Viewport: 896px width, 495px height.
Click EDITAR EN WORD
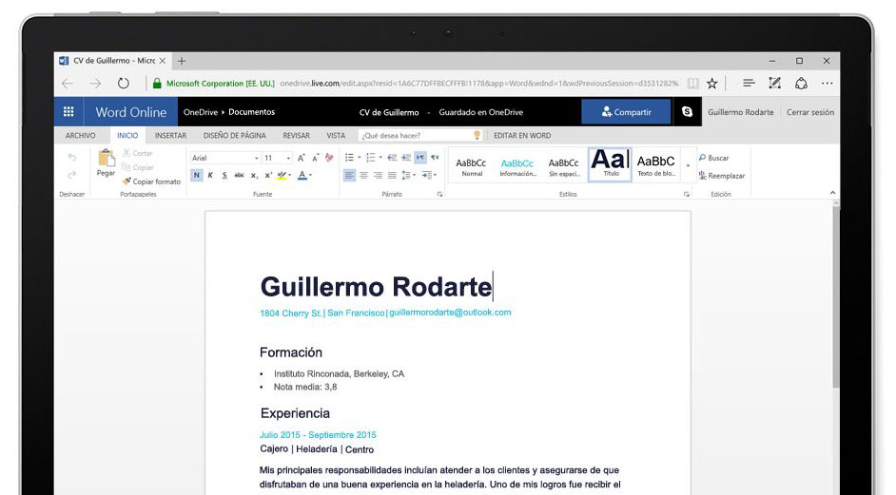click(522, 135)
